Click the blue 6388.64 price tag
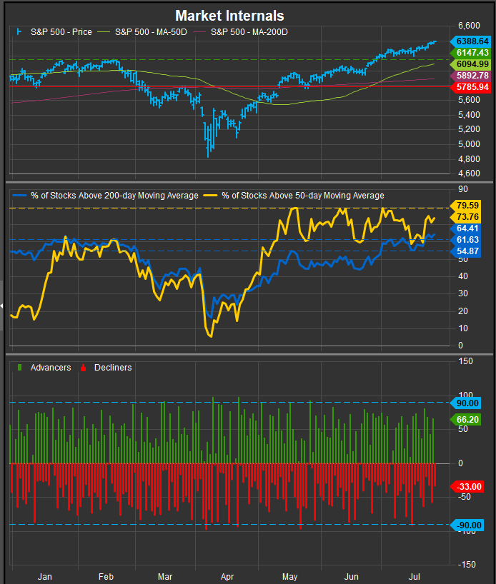This screenshot has height=584, width=496. click(x=470, y=42)
